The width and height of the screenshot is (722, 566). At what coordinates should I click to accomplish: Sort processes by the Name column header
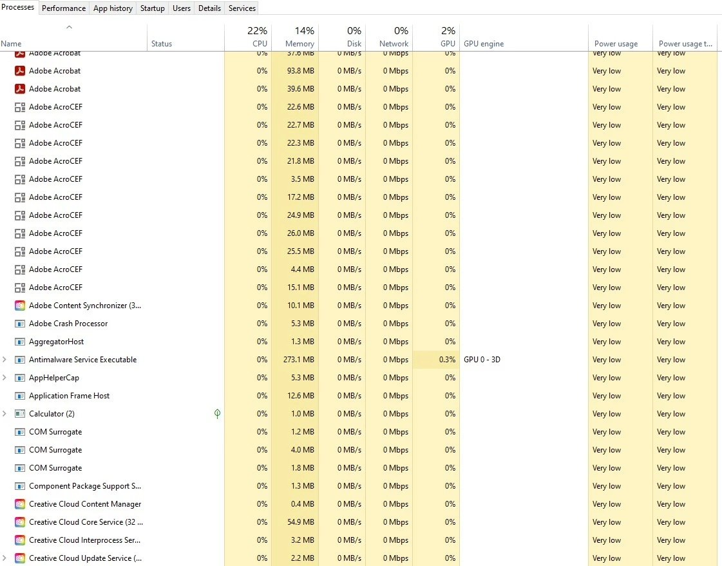pyautogui.click(x=73, y=37)
